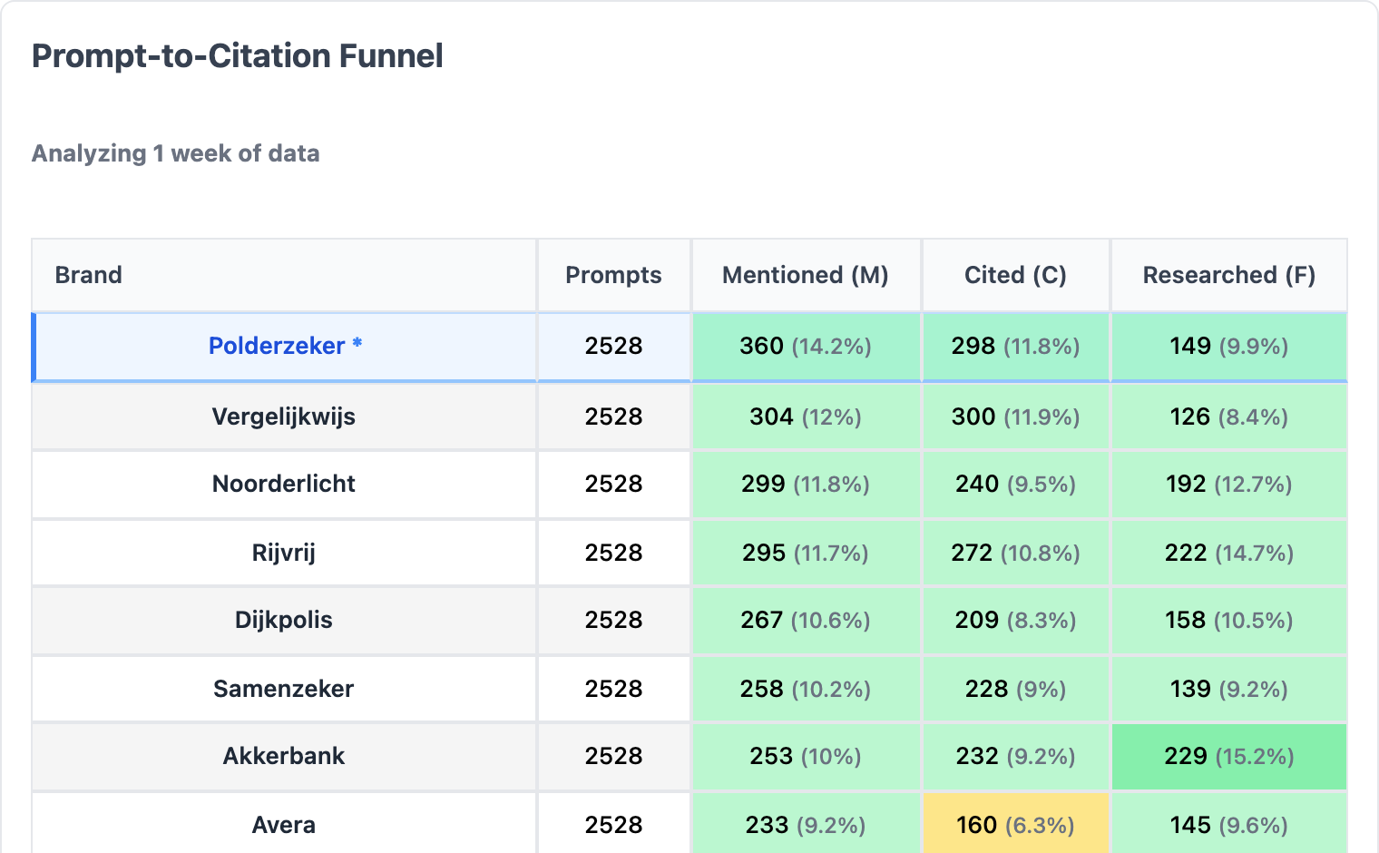
Task: Select the Samenzeker brand name
Action: pos(284,689)
